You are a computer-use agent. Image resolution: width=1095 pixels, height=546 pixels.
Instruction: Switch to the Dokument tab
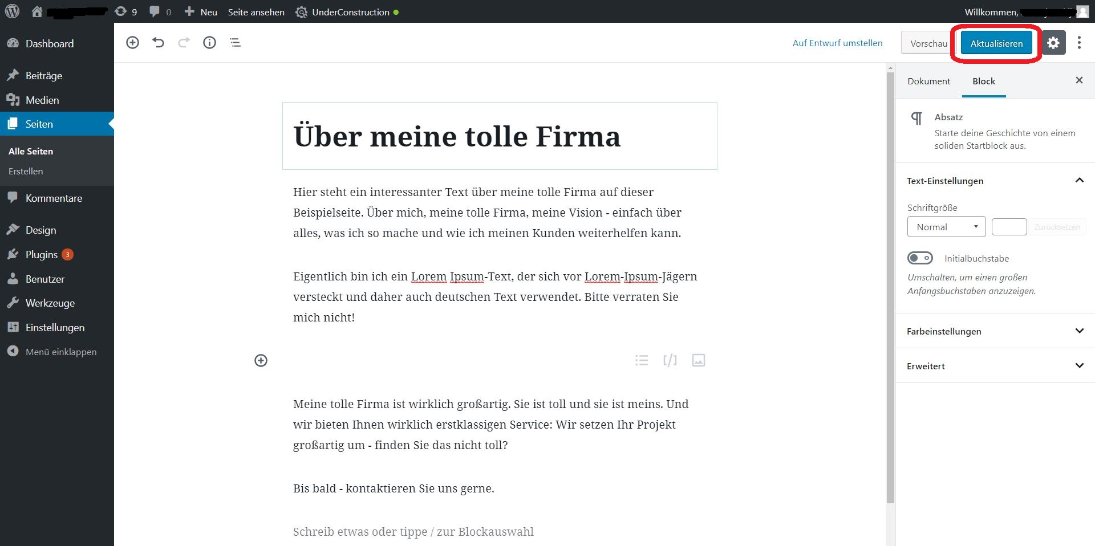[928, 81]
